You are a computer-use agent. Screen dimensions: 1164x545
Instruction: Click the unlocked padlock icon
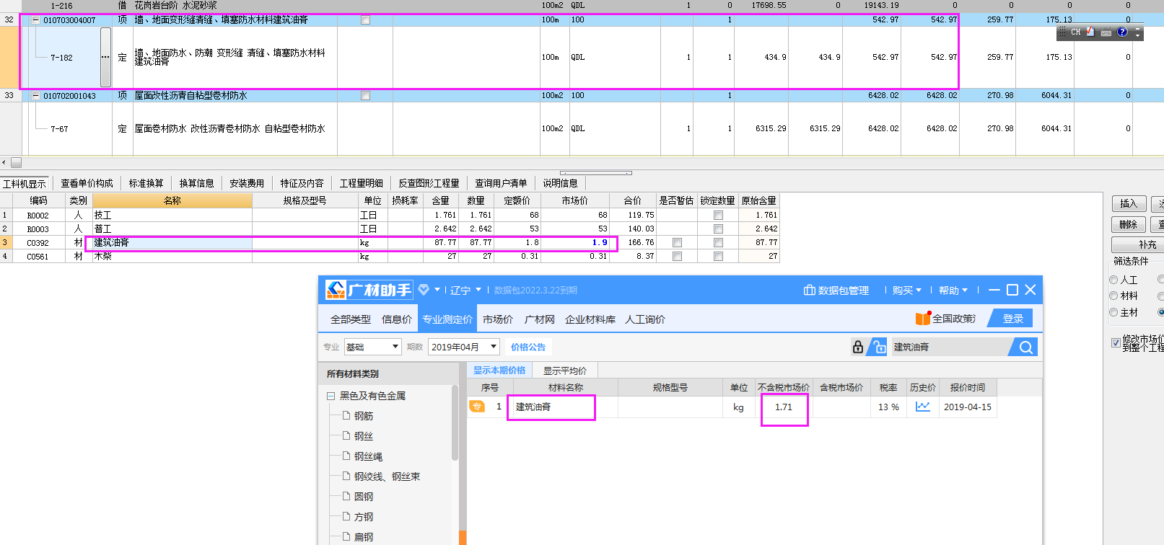(x=878, y=347)
